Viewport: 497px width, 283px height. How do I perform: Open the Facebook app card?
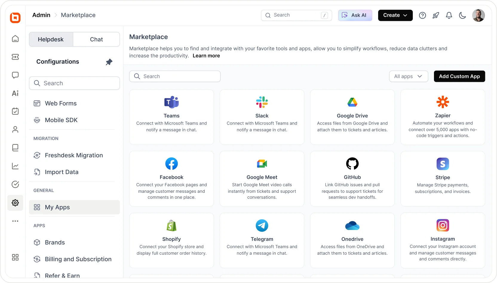[x=171, y=179]
